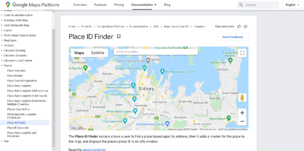The image size is (304, 151).
Task: Zoom in with the map plus button
Action: [242, 113]
